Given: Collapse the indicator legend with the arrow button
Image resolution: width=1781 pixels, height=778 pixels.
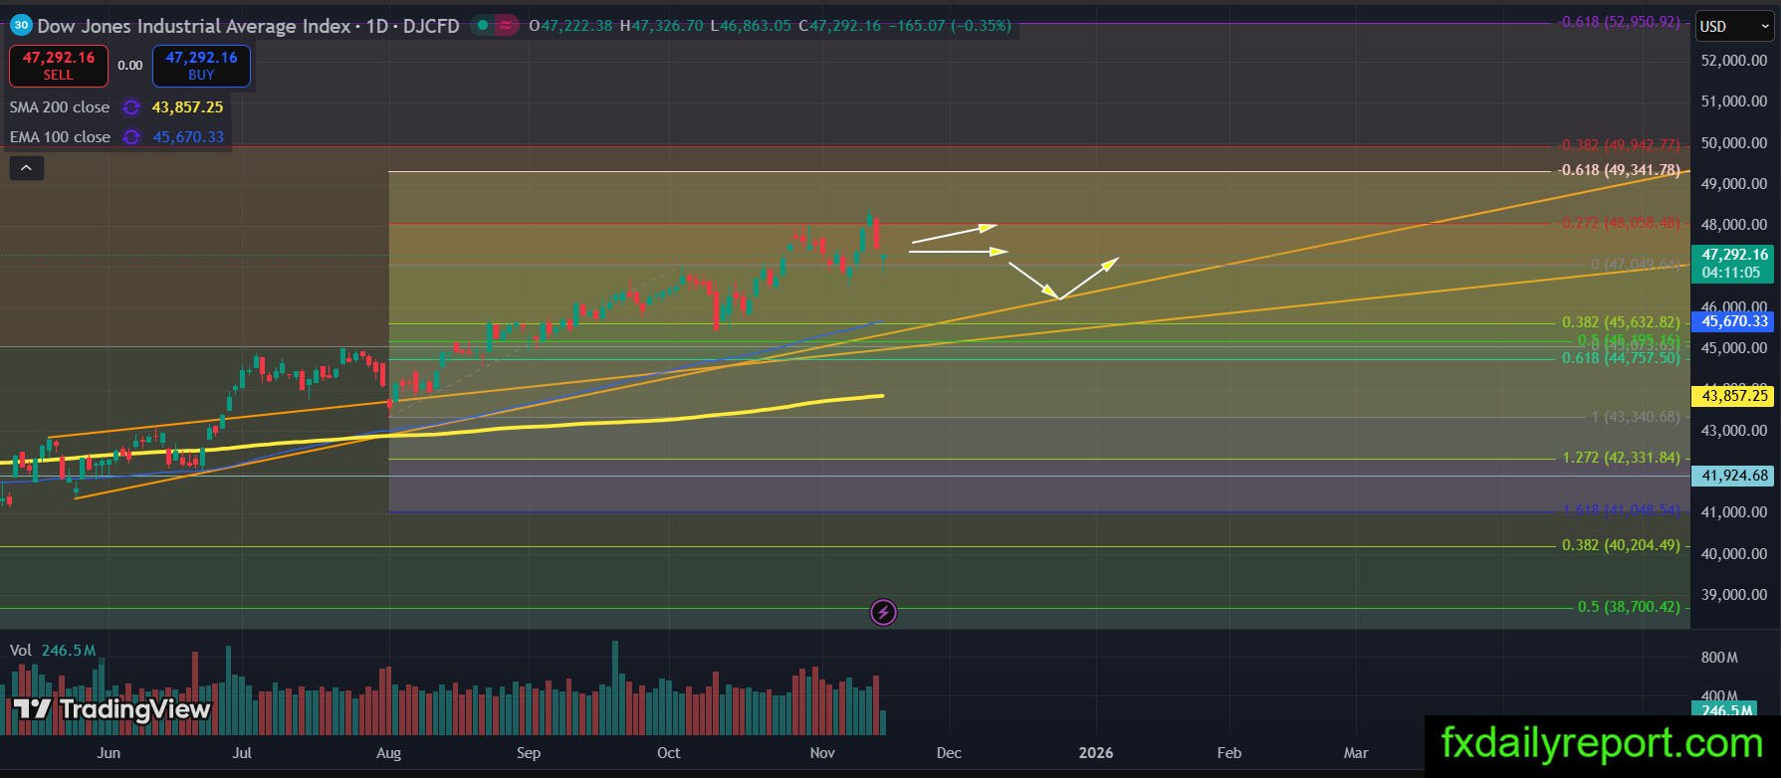Looking at the screenshot, I should pyautogui.click(x=26, y=169).
